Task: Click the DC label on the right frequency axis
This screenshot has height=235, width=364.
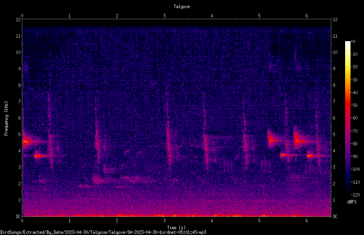Action: [335, 217]
